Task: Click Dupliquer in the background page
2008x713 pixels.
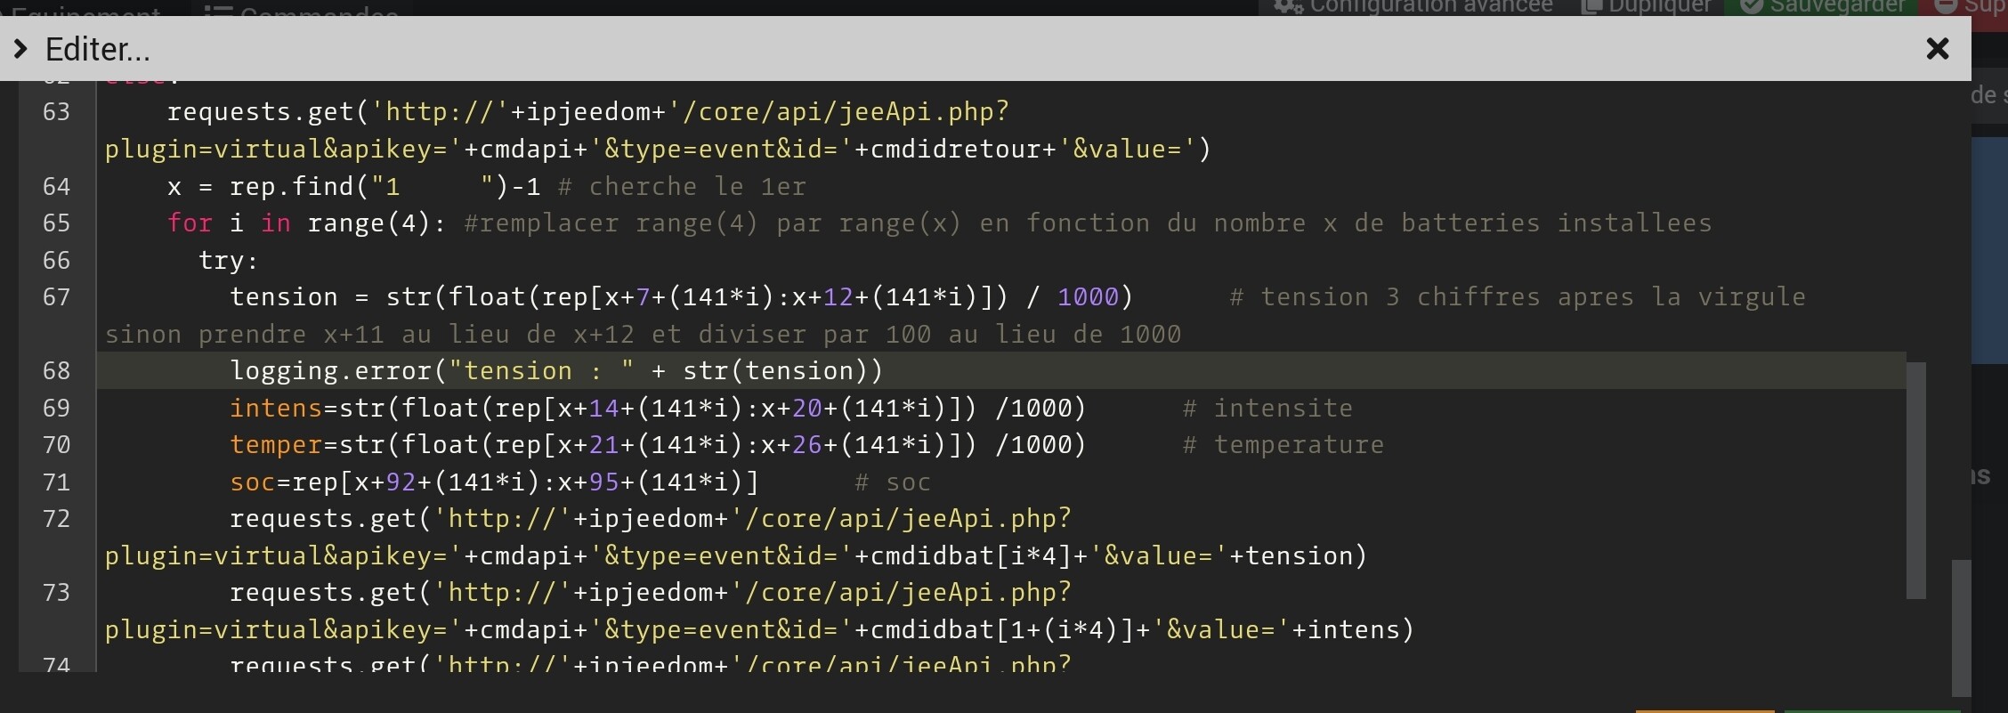Action: click(1646, 7)
